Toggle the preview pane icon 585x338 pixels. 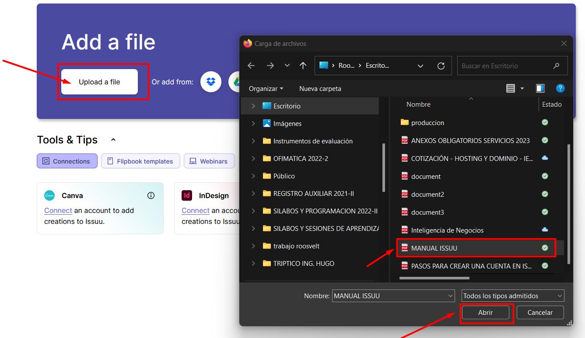(x=540, y=88)
